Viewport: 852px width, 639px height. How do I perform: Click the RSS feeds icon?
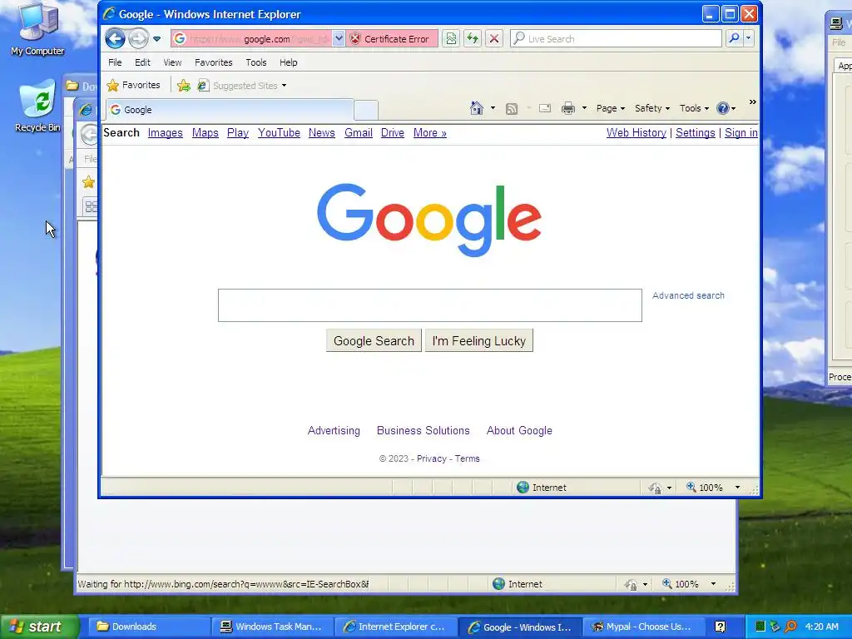click(512, 109)
